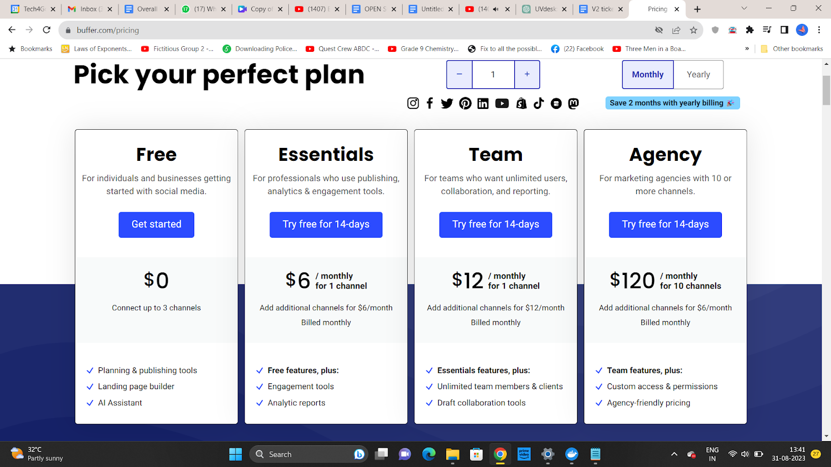Viewport: 831px width, 467px height.
Task: Click the Twitter bird icon
Action: pos(447,103)
